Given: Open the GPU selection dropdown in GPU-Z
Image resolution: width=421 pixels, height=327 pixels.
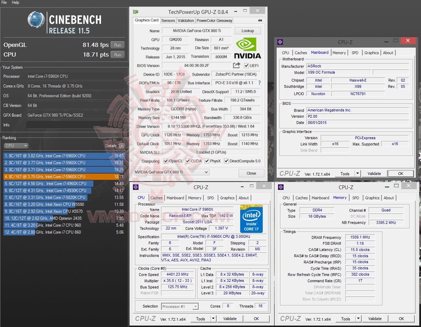Looking at the screenshot, I should pos(172,172).
